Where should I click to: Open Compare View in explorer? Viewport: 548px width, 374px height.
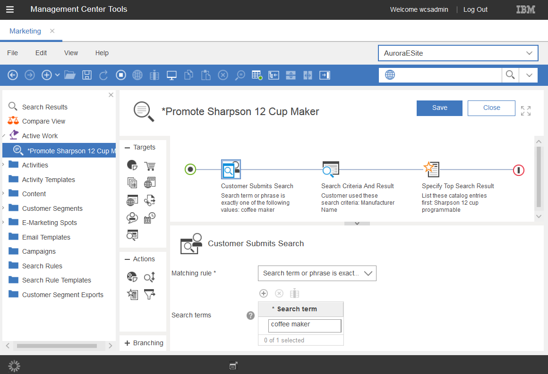[x=43, y=121]
